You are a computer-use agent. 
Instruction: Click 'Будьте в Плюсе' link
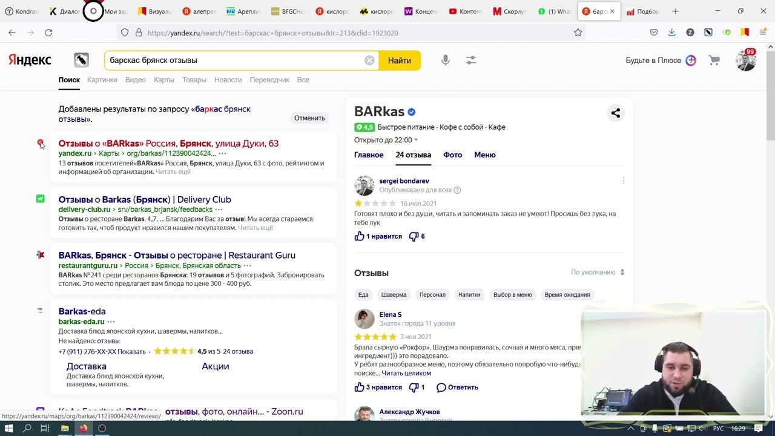661,61
